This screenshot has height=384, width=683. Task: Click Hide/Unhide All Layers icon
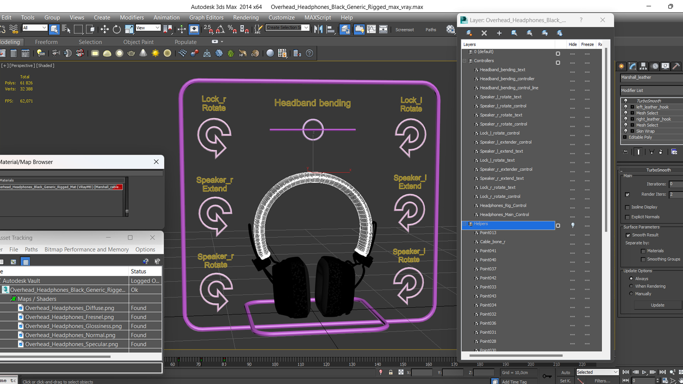(x=545, y=33)
